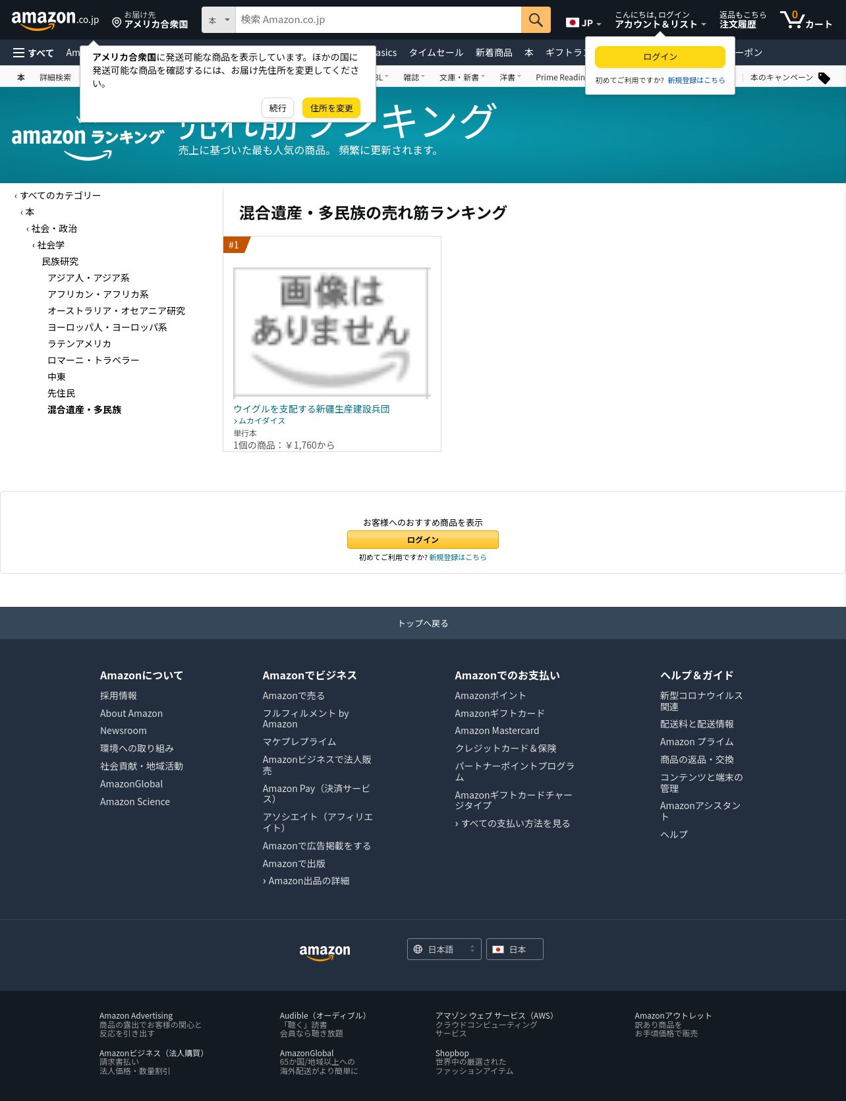Image resolution: width=846 pixels, height=1101 pixels.
Task: Select 新着商品 in navigation bar
Action: pyautogui.click(x=493, y=53)
